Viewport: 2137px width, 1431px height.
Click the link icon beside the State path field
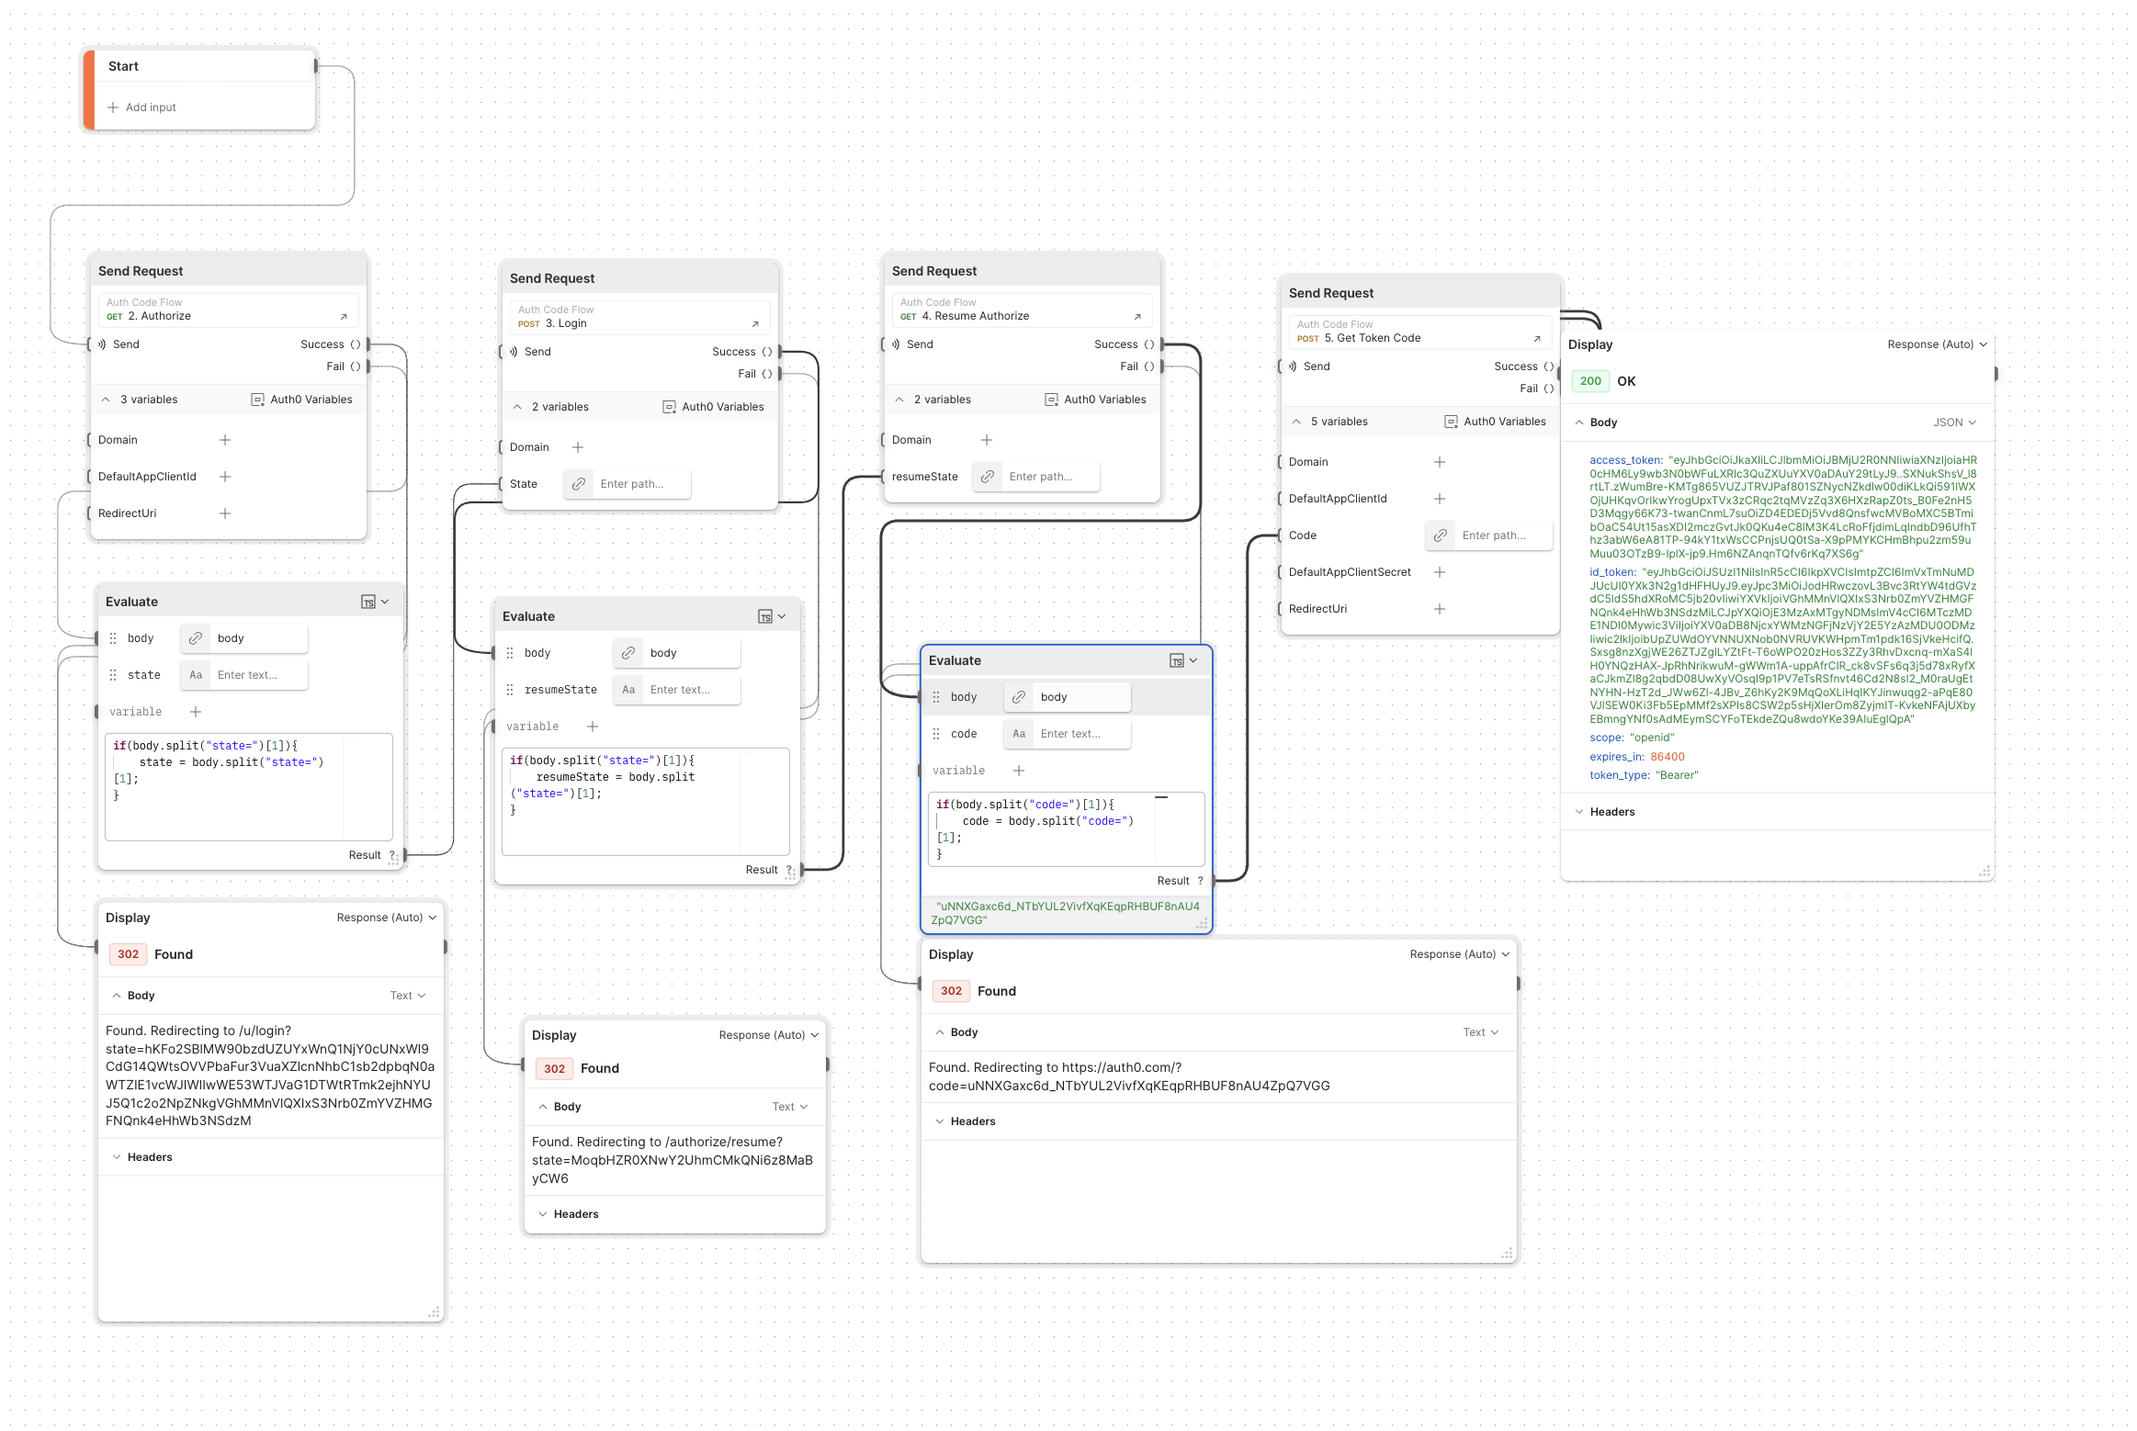(x=578, y=484)
